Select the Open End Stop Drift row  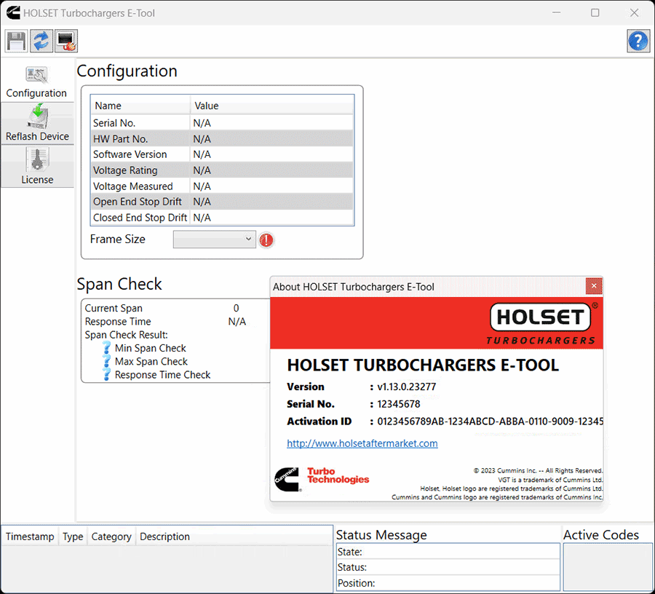point(222,202)
